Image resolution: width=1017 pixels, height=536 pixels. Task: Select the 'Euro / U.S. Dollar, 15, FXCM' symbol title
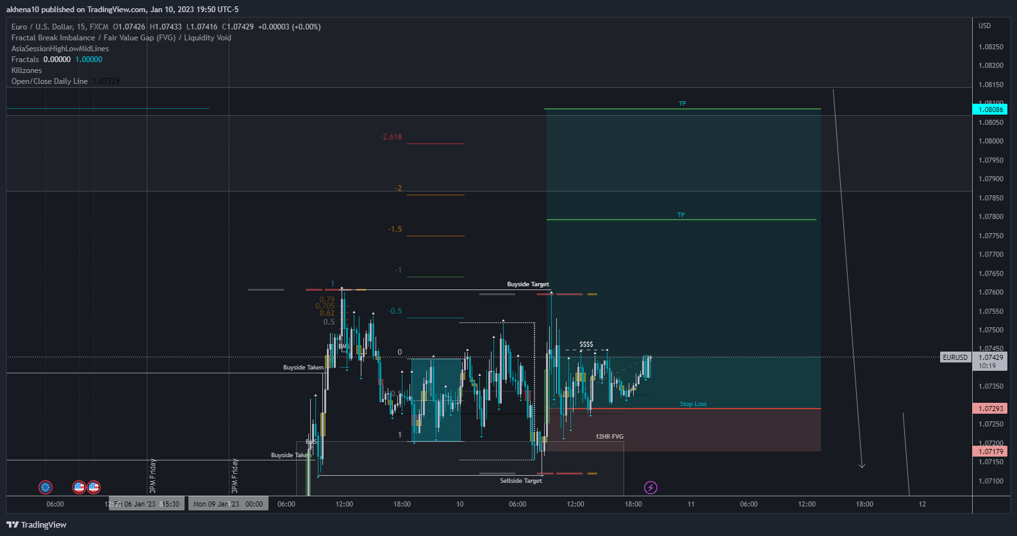[x=60, y=27]
